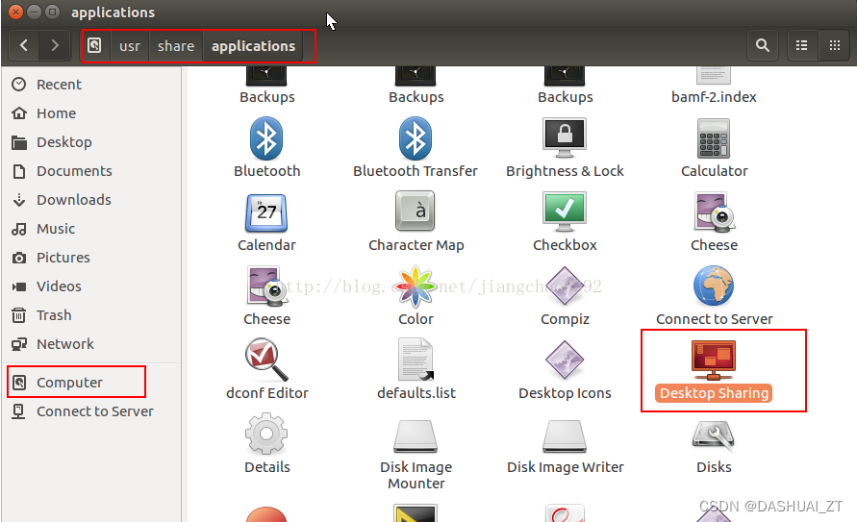Select the Desktop Icons entry
This screenshot has width=857, height=522.
pyautogui.click(x=565, y=360)
